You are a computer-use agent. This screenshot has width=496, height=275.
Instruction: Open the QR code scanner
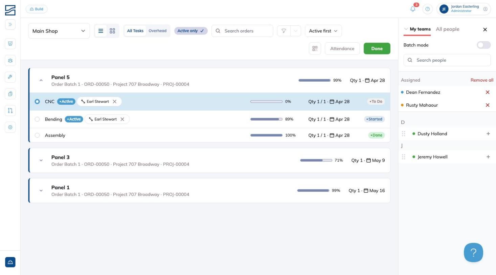[315, 48]
